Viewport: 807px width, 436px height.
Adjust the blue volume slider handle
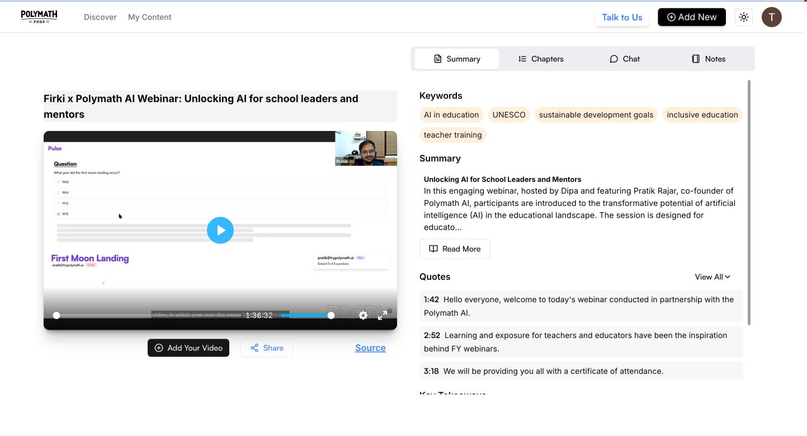pyautogui.click(x=331, y=315)
